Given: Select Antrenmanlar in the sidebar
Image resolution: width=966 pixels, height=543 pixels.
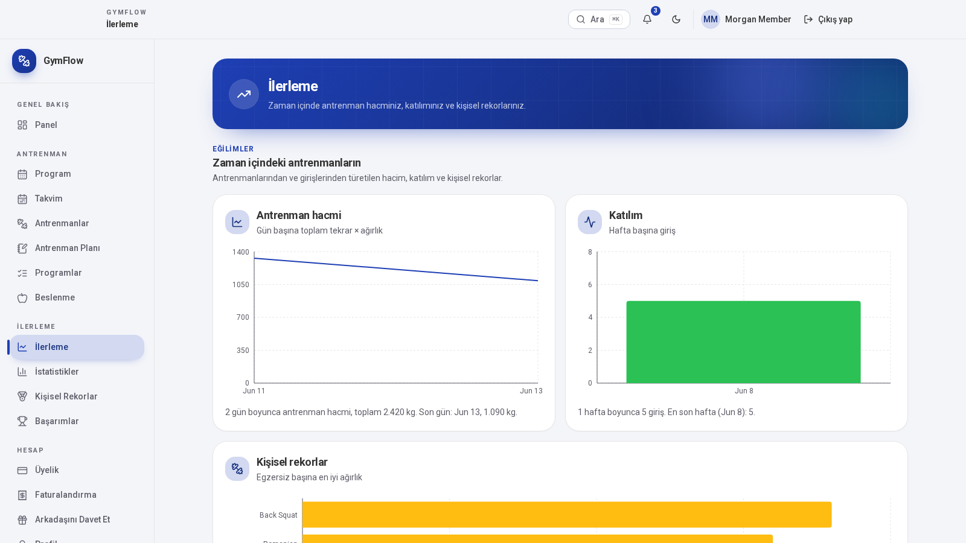Looking at the screenshot, I should click(77, 223).
